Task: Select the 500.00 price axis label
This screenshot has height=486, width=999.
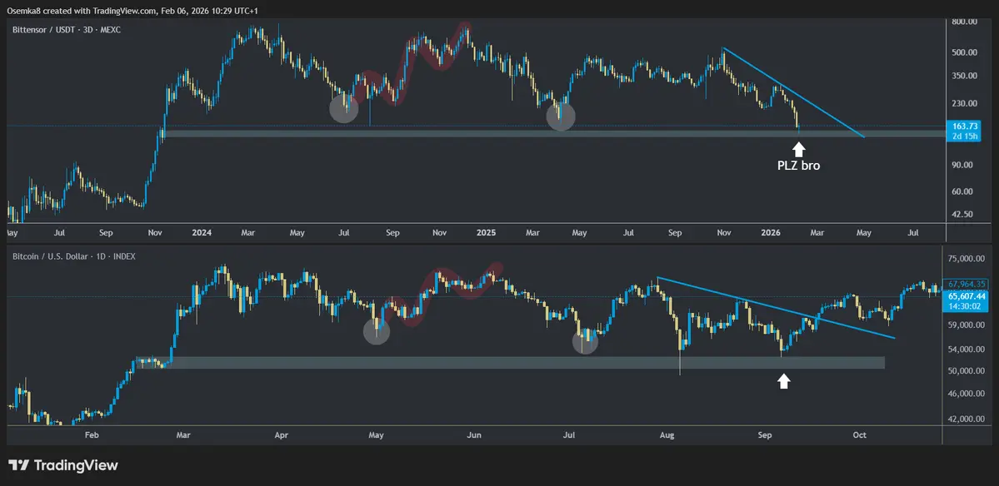Action: pyautogui.click(x=962, y=52)
